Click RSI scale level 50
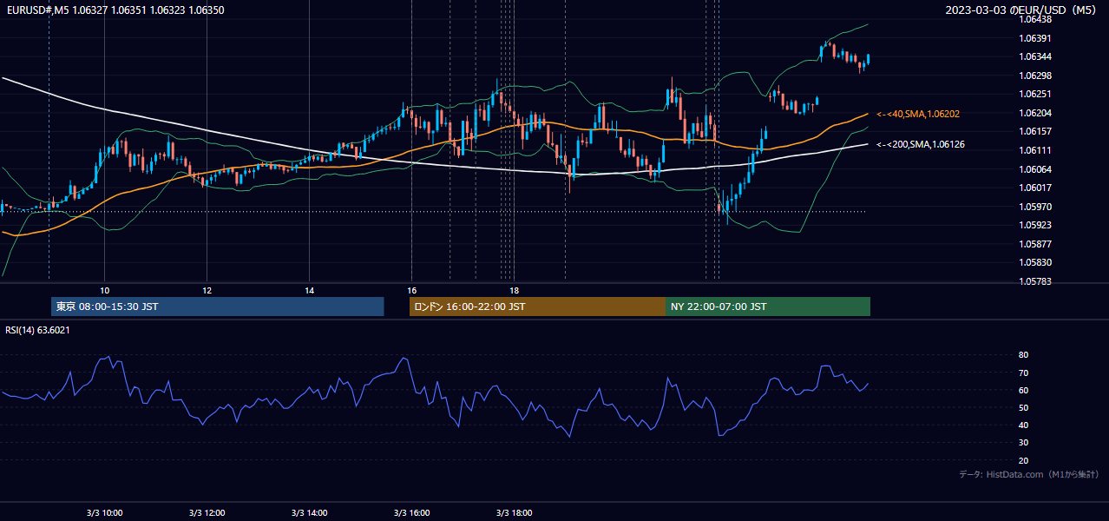Viewport: 1109px width, 521px height. [x=1023, y=407]
